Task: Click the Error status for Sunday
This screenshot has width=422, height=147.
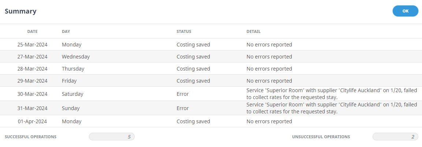Action: tap(183, 108)
